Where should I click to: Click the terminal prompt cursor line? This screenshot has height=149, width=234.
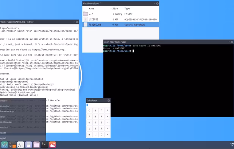(119, 51)
